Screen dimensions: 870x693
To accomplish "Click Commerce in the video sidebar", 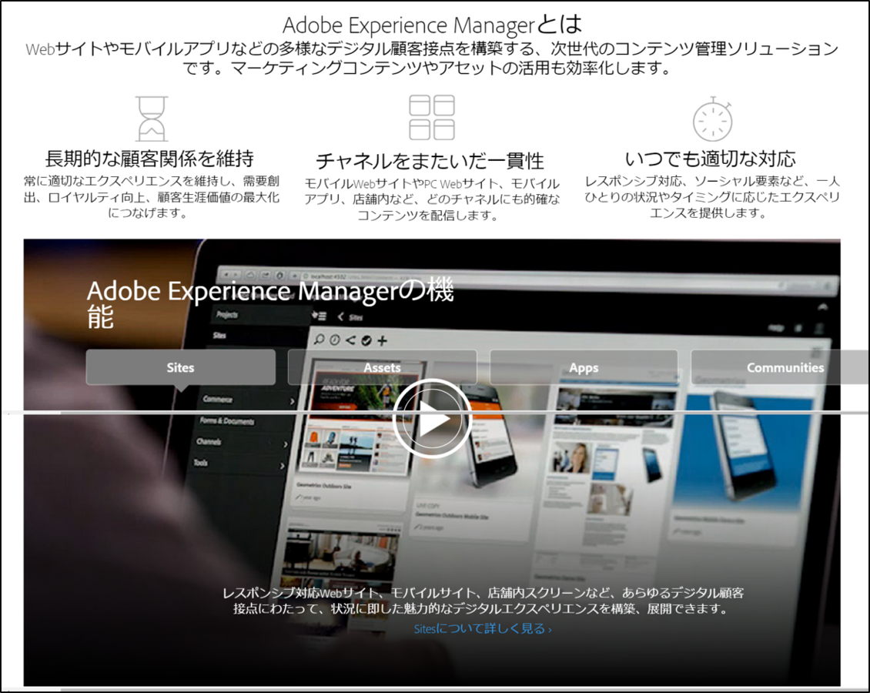I will (x=217, y=399).
